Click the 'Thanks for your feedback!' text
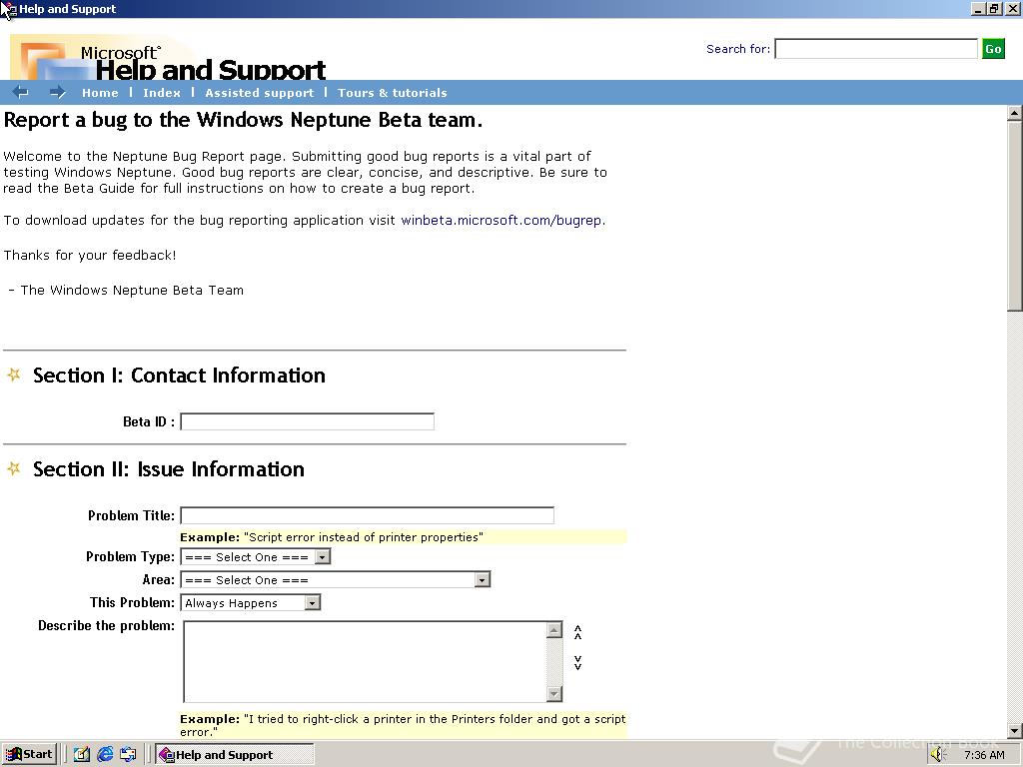 tap(89, 255)
